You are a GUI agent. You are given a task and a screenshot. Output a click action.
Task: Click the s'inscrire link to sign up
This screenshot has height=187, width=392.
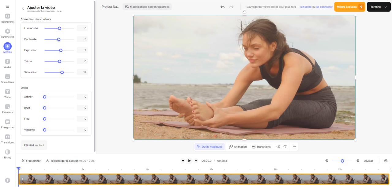pyautogui.click(x=306, y=6)
